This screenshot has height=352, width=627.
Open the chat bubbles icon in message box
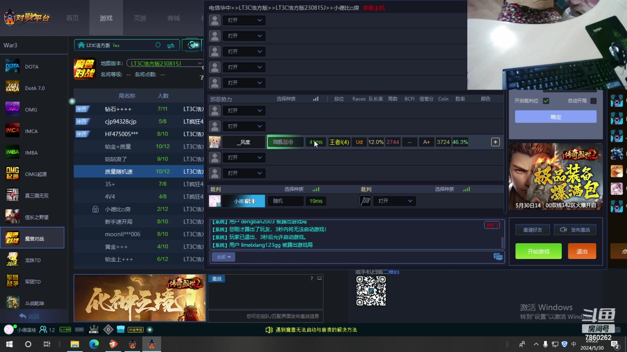pyautogui.click(x=498, y=257)
